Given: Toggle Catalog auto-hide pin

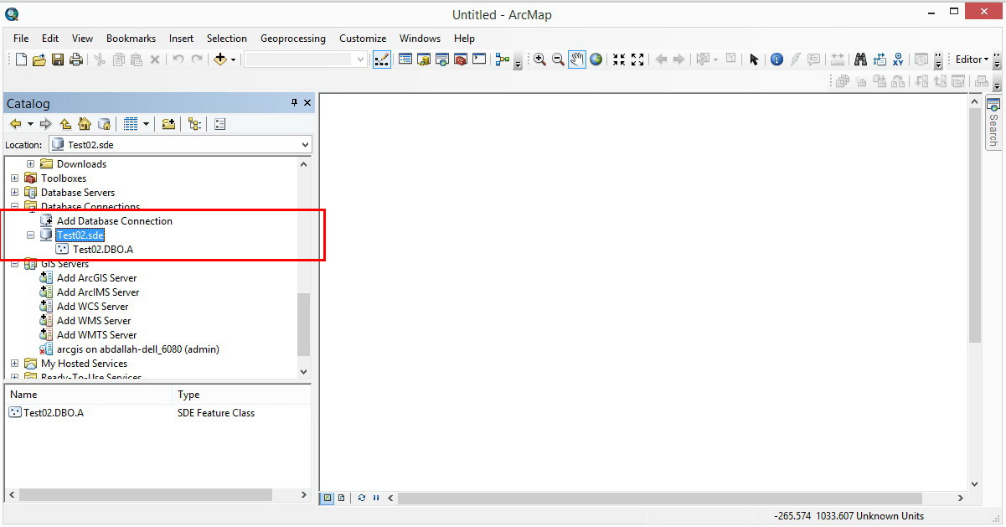Looking at the screenshot, I should [294, 102].
